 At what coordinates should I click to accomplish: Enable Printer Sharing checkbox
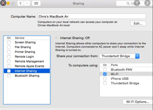[x=9, y=52]
